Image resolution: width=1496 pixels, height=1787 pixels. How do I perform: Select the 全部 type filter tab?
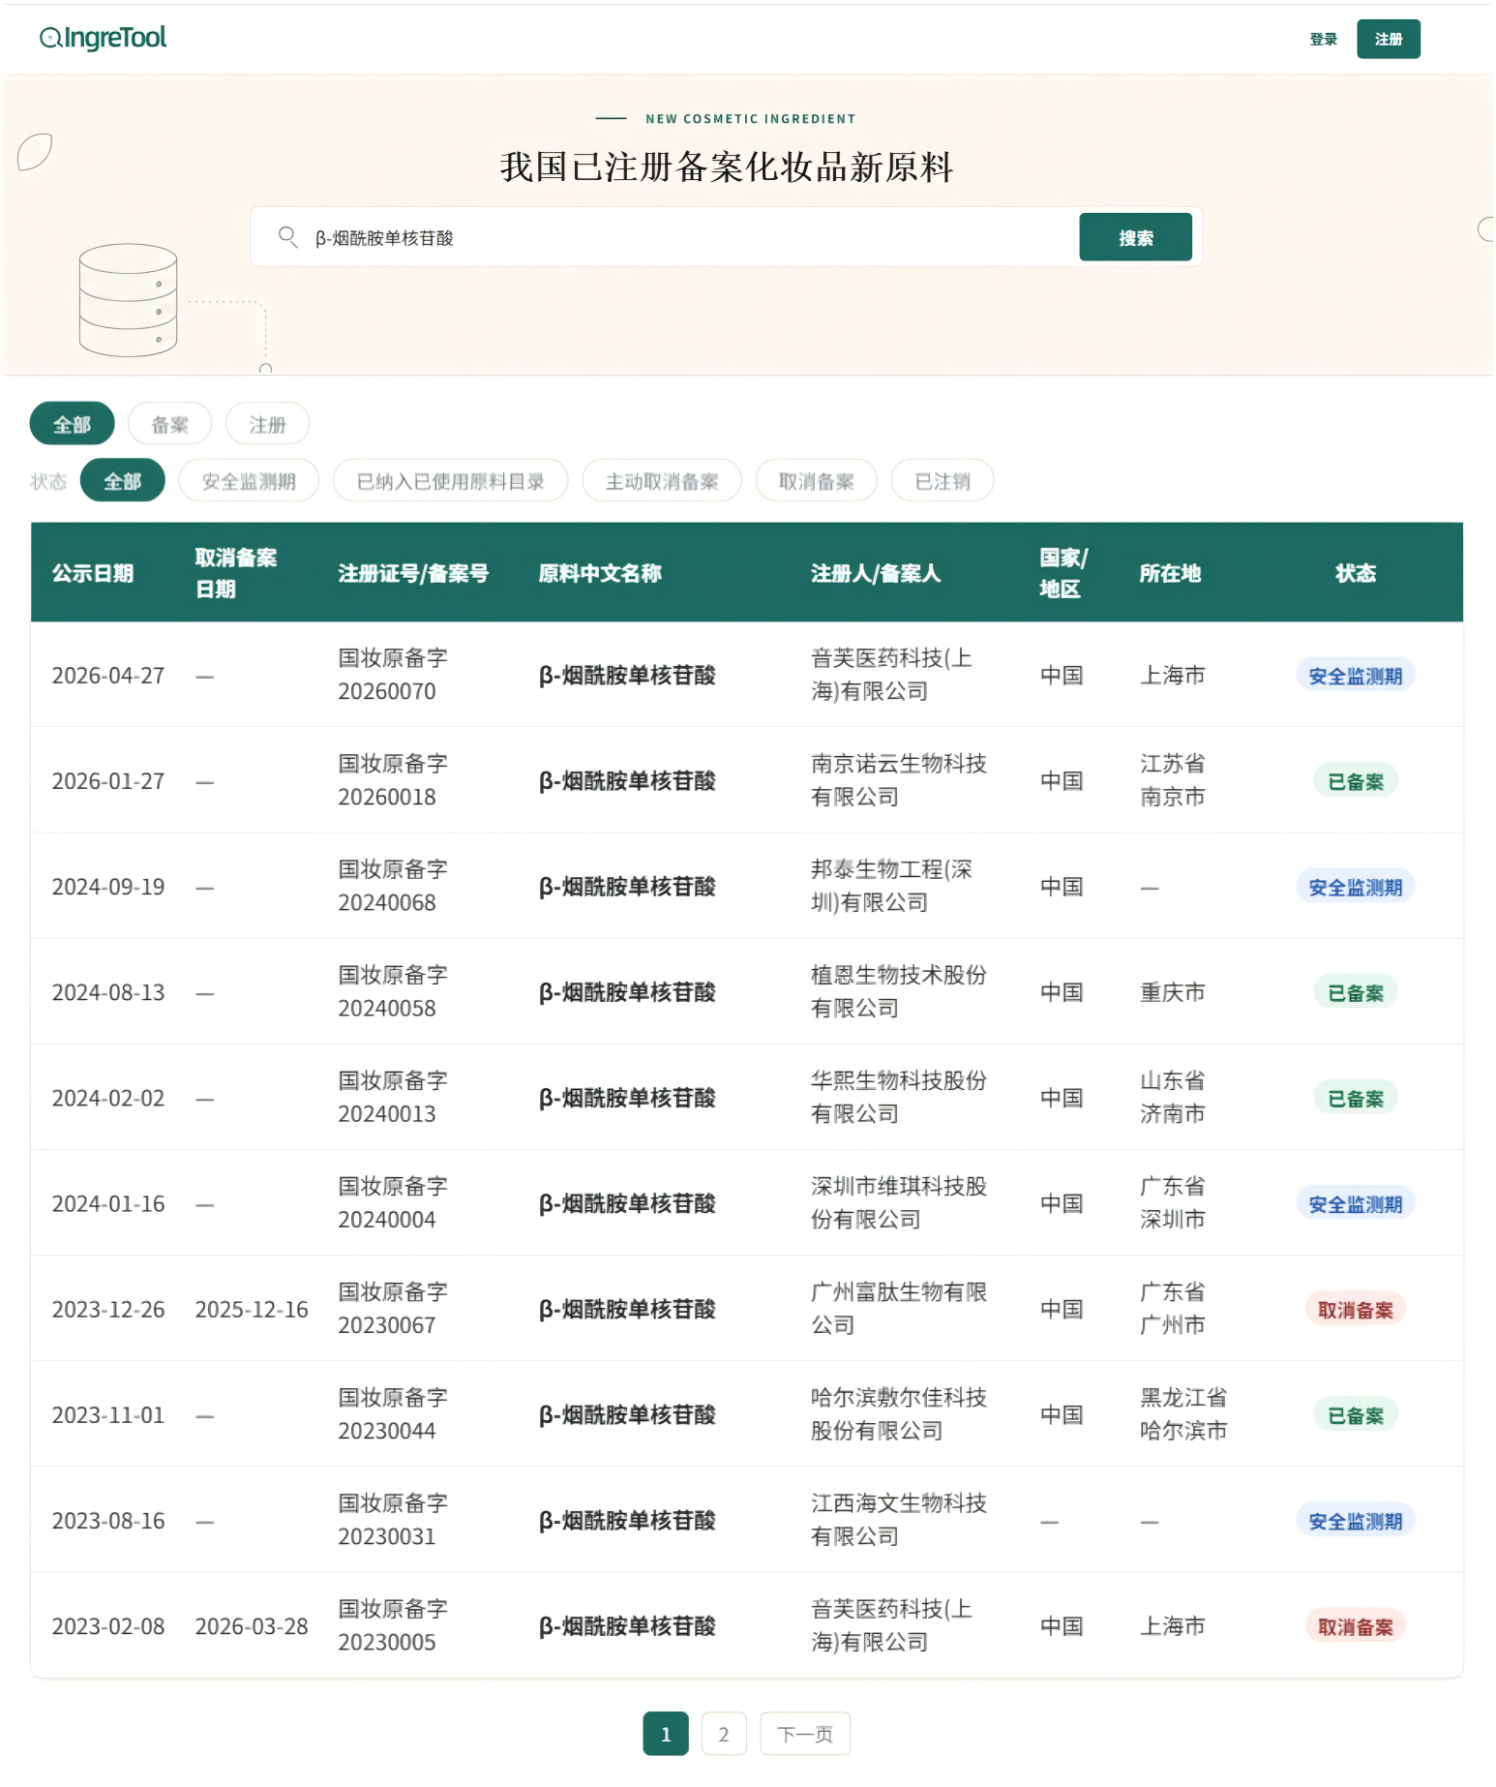(73, 424)
